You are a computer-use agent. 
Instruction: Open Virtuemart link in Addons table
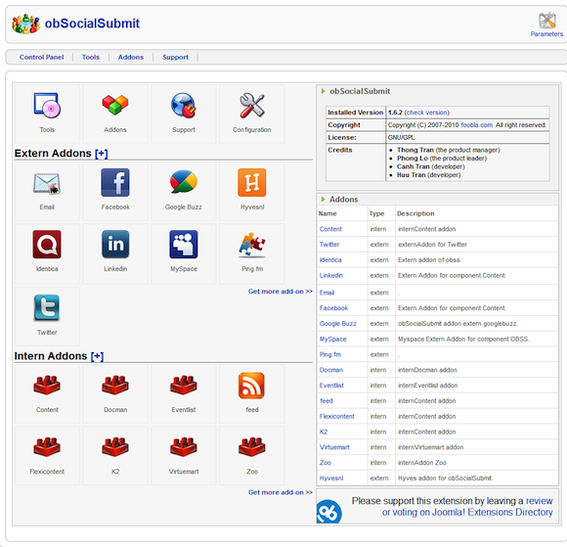(x=334, y=447)
